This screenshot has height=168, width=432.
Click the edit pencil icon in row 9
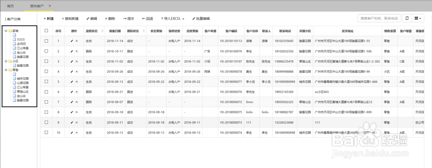[72, 122]
